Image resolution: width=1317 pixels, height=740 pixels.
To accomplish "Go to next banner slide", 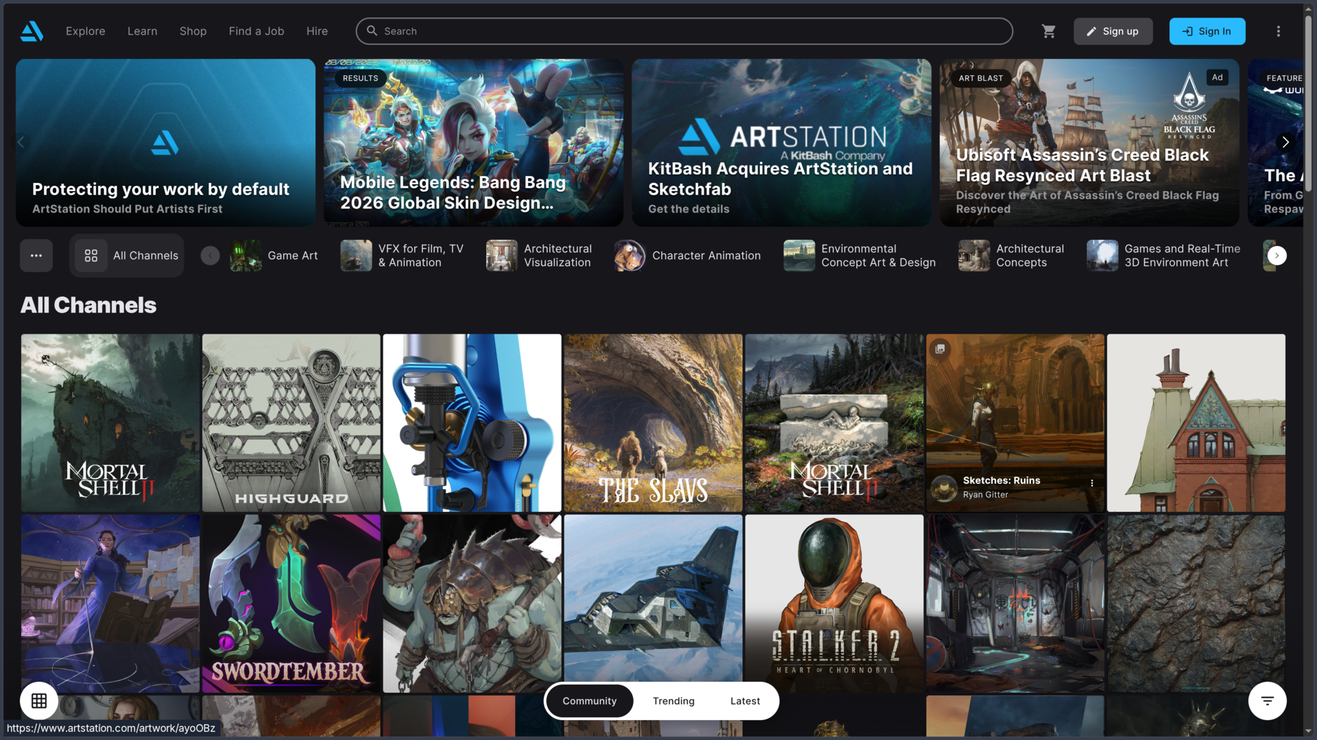I will coord(1285,142).
